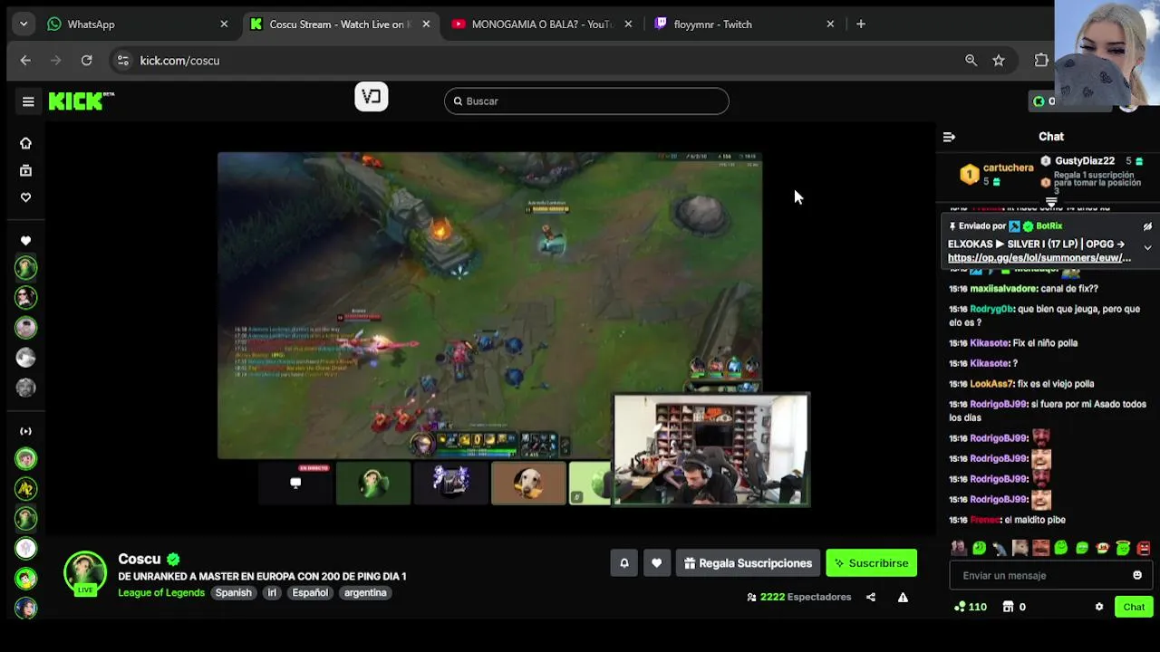Click the share stream icon
The height and width of the screenshot is (652, 1160).
(871, 597)
